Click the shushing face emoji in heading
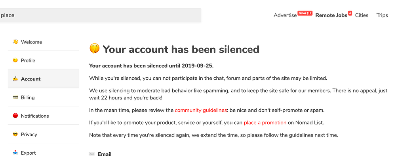 pyautogui.click(x=94, y=49)
